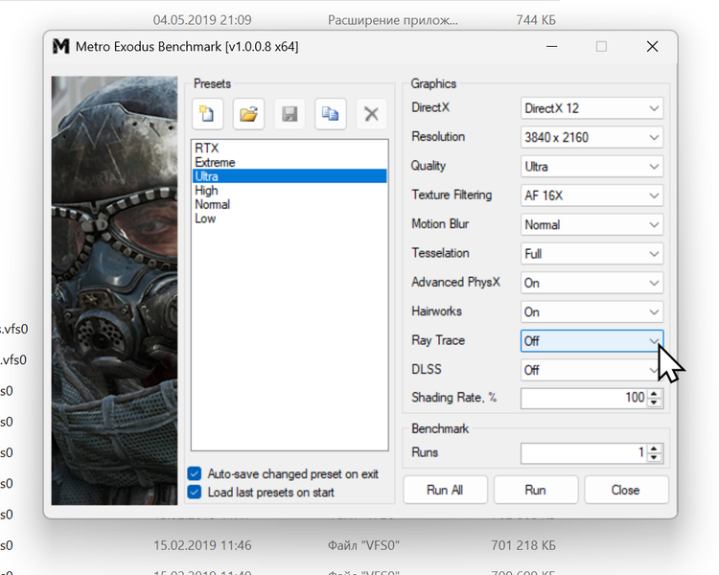The height and width of the screenshot is (575, 719).
Task: Close the benchmark window via title bar X
Action: 652,46
